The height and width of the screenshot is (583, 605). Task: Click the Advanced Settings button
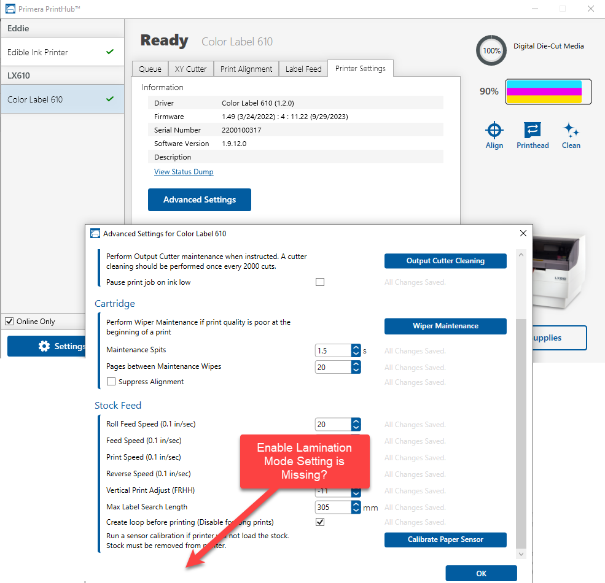point(200,199)
